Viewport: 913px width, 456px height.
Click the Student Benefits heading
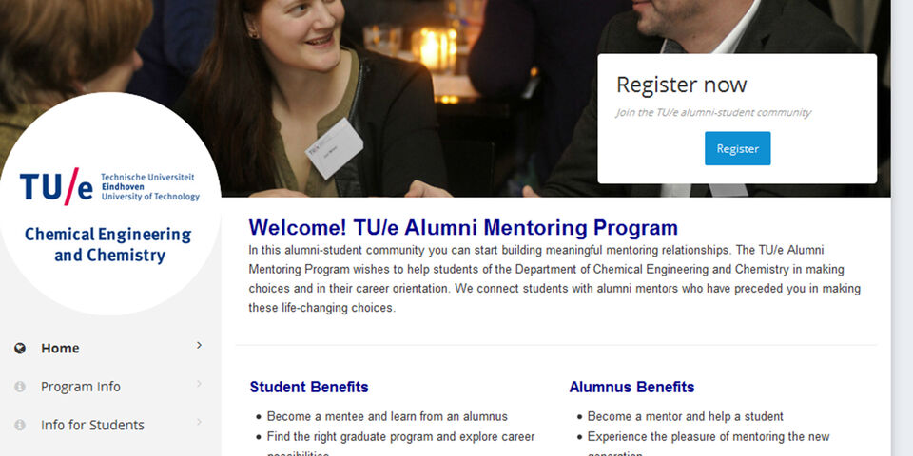309,387
